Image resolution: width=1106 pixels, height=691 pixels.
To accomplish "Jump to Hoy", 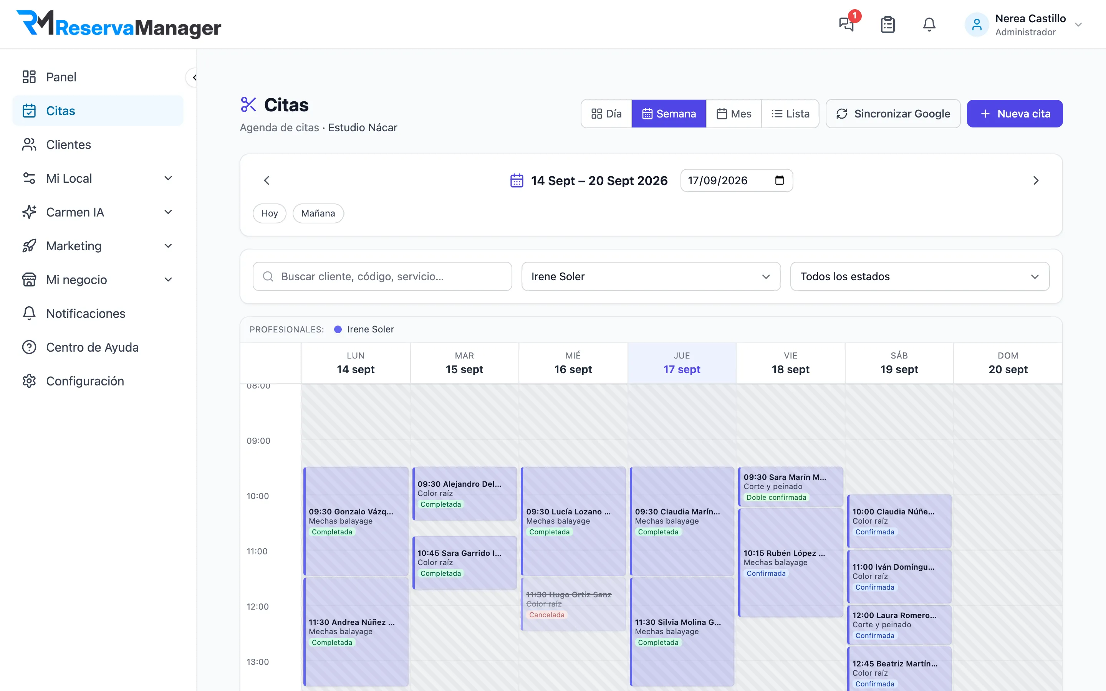I will (x=270, y=213).
